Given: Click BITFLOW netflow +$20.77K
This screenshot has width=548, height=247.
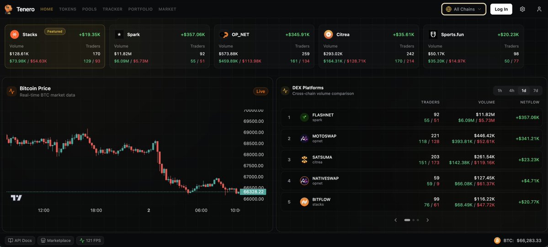Looking at the screenshot, I should pyautogui.click(x=529, y=202).
